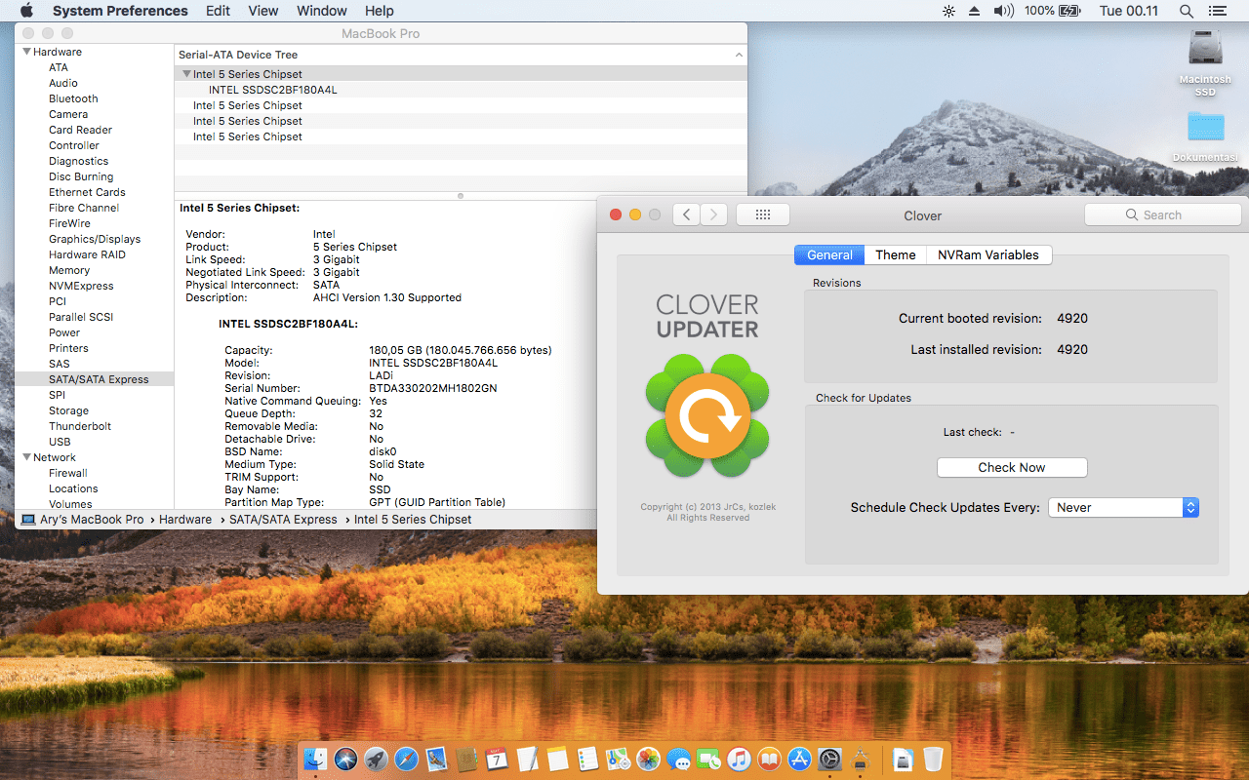Go forward in Clover preferences window
The image size is (1249, 780).
pyautogui.click(x=714, y=214)
